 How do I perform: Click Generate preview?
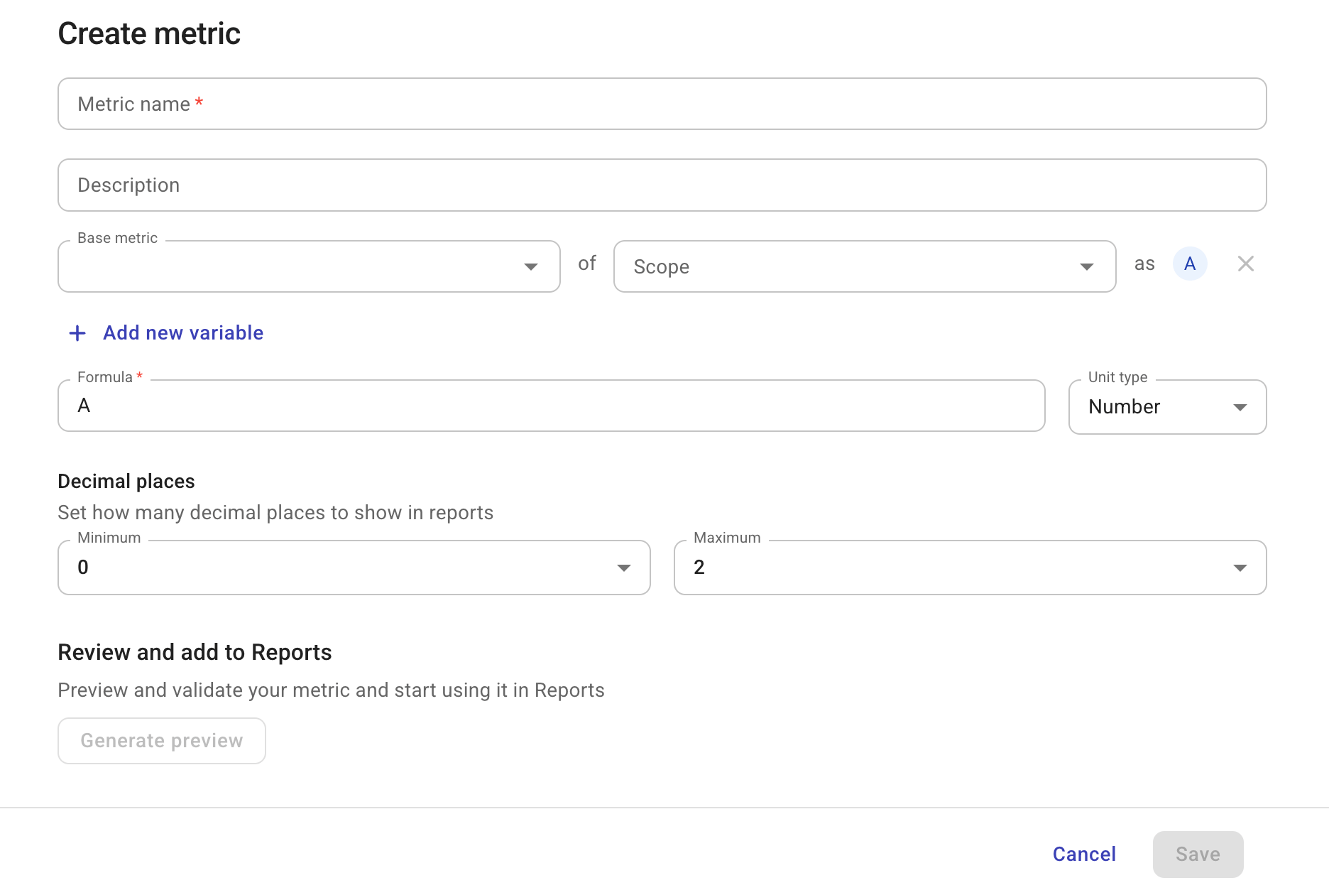coord(161,740)
